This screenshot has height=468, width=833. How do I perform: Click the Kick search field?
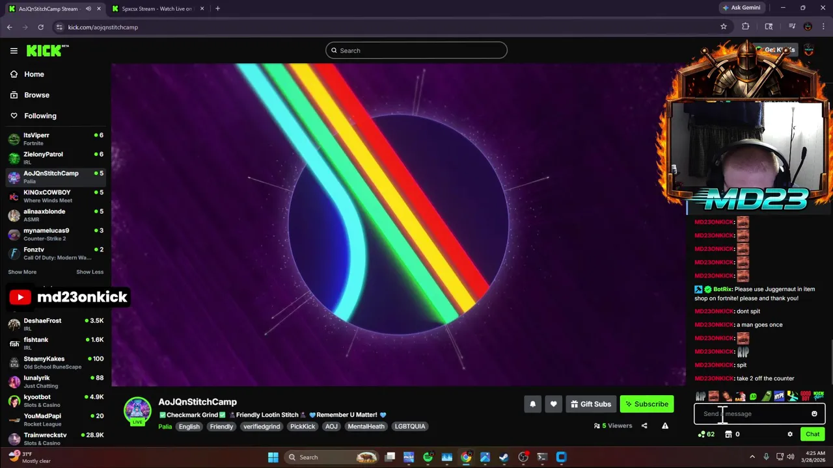(416, 51)
